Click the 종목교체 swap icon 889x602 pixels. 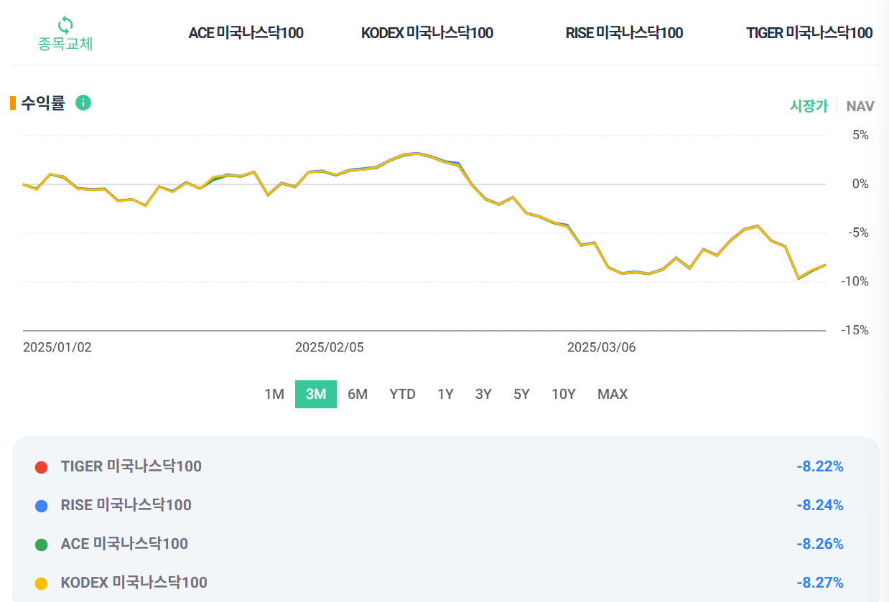tap(65, 25)
